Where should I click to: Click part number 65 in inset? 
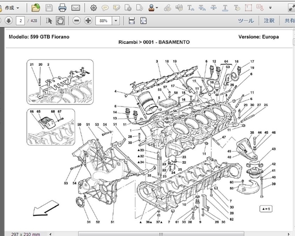click(38, 111)
